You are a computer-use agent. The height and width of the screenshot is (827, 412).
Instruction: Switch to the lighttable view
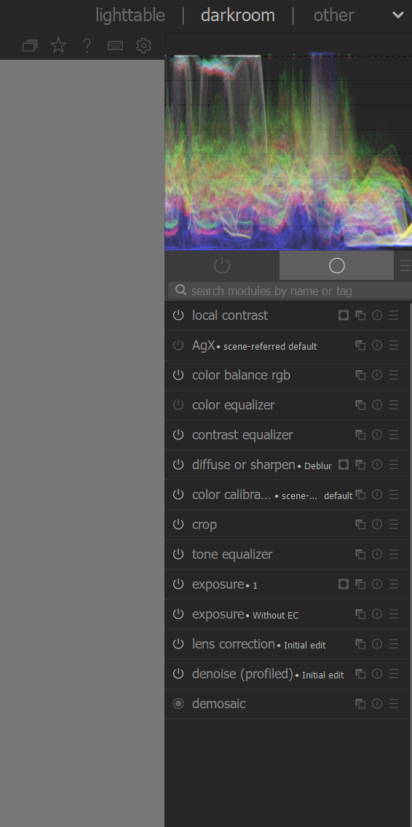click(130, 15)
